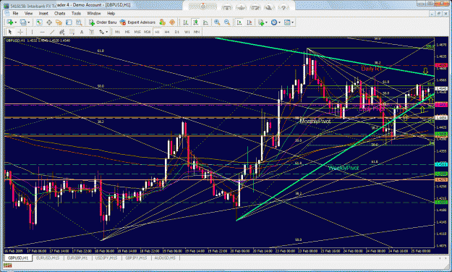Viewport: 452px width, 272px height.
Task: Select the trendline tool
Action: [52, 32]
